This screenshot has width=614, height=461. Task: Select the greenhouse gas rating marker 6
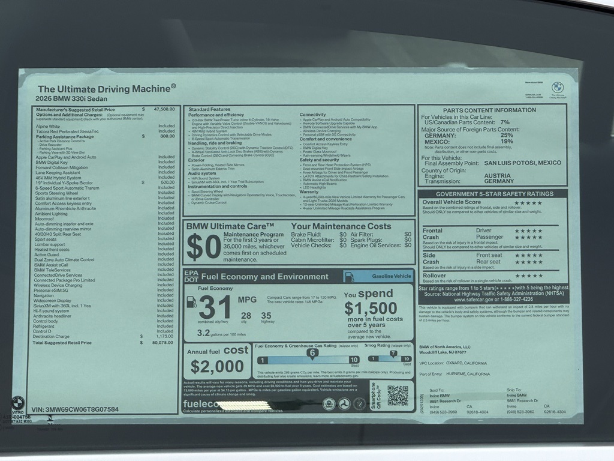tap(312, 354)
